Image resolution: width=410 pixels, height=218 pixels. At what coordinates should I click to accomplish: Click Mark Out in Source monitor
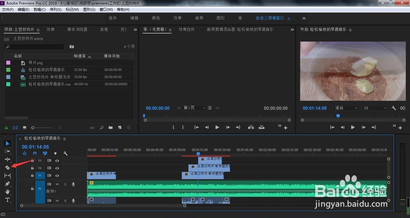pos(183,127)
